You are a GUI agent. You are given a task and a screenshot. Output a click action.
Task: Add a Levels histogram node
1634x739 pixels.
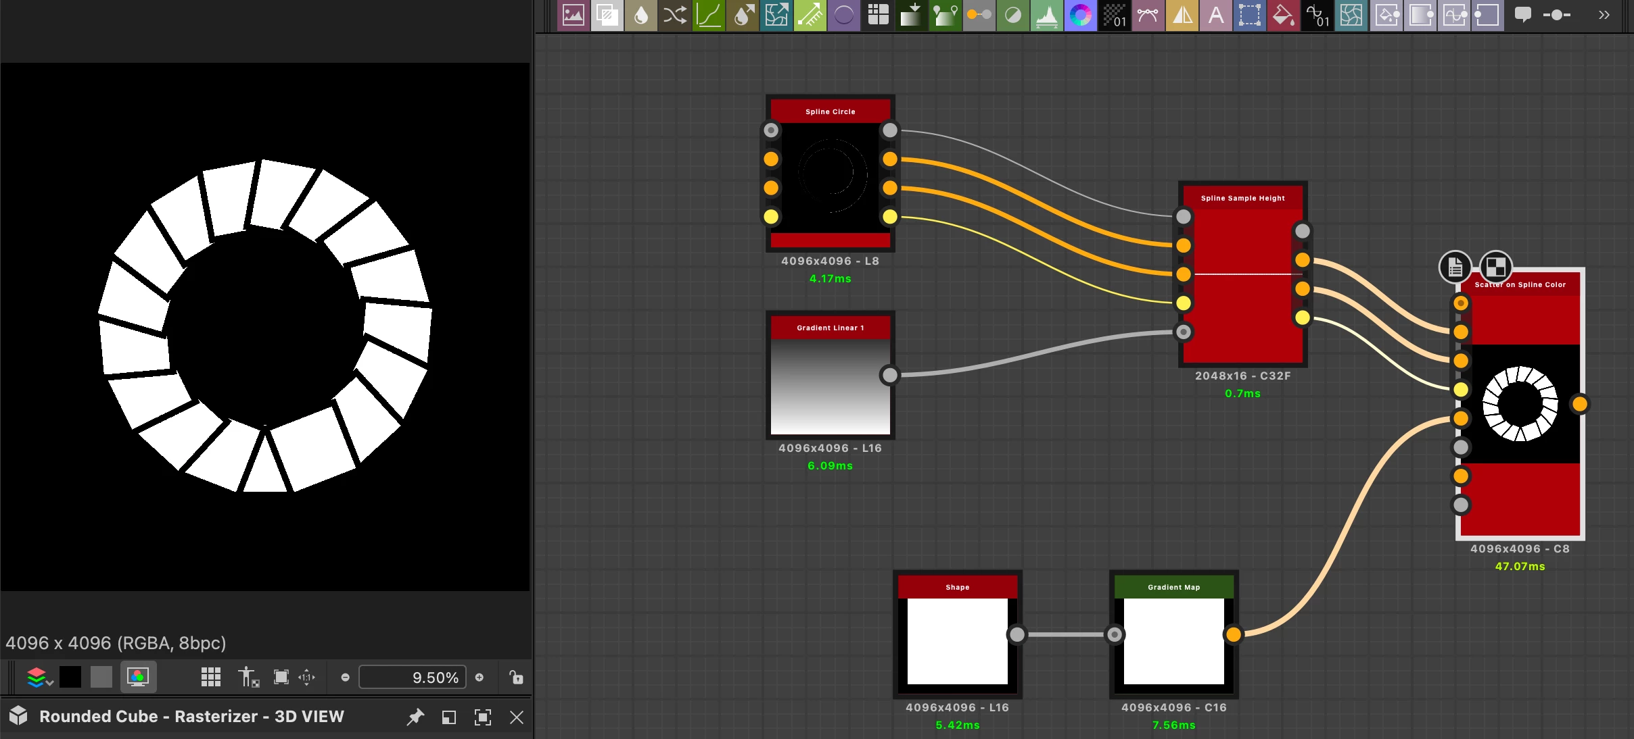click(x=1046, y=15)
